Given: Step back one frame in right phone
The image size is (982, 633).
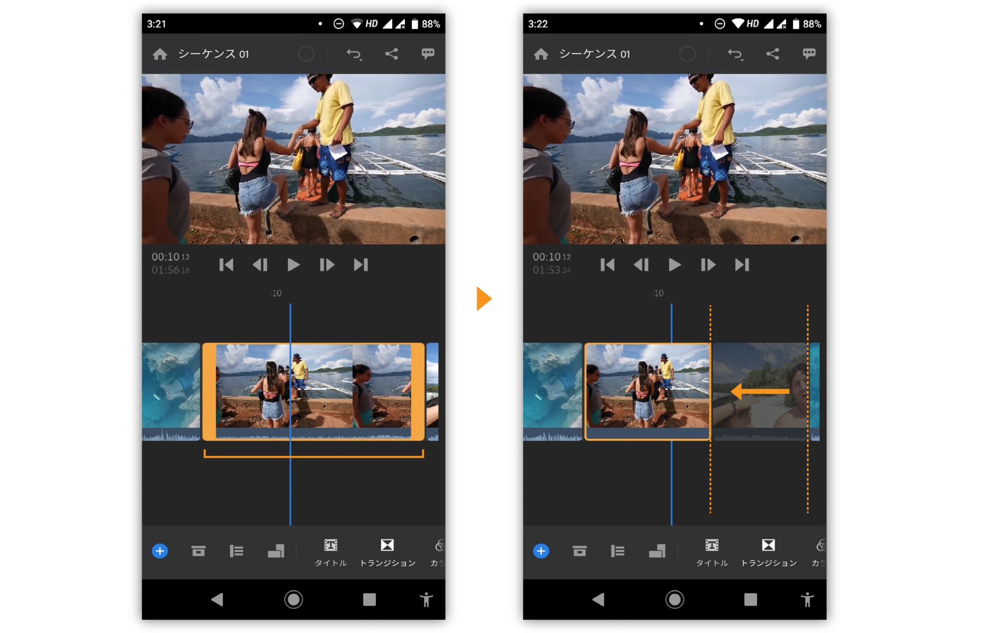Looking at the screenshot, I should [641, 265].
